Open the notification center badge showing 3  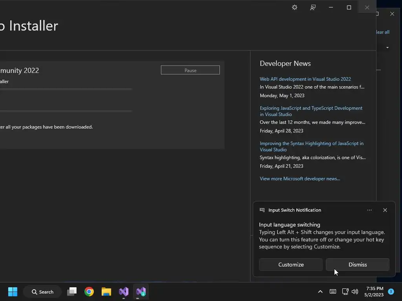coord(391,292)
